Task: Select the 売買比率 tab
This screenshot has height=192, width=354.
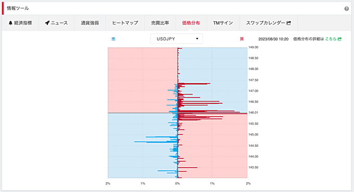Action: [160, 23]
